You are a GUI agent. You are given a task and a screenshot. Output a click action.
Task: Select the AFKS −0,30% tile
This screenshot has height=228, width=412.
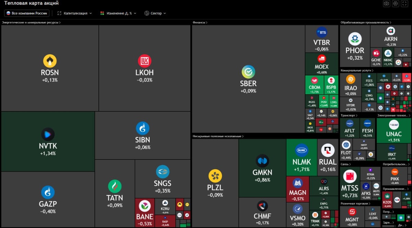pyautogui.click(x=366, y=191)
